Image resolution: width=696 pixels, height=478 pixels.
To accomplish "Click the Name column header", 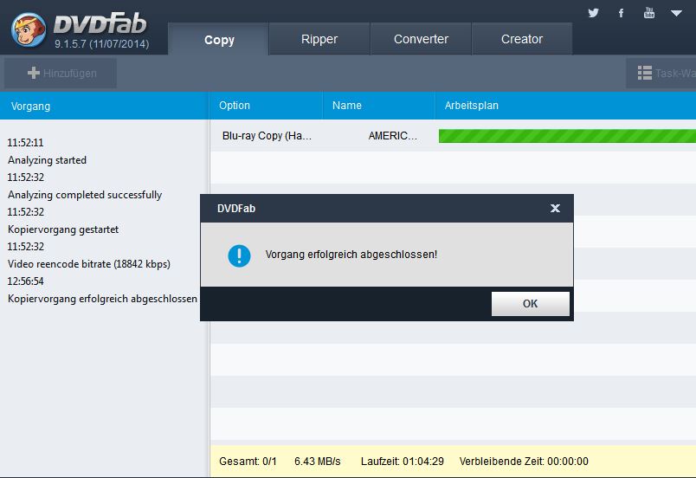I will (x=378, y=106).
